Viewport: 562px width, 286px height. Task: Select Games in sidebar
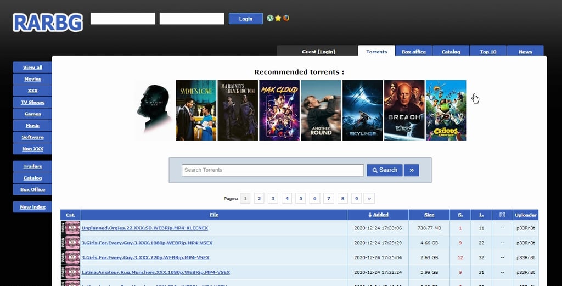[32, 114]
